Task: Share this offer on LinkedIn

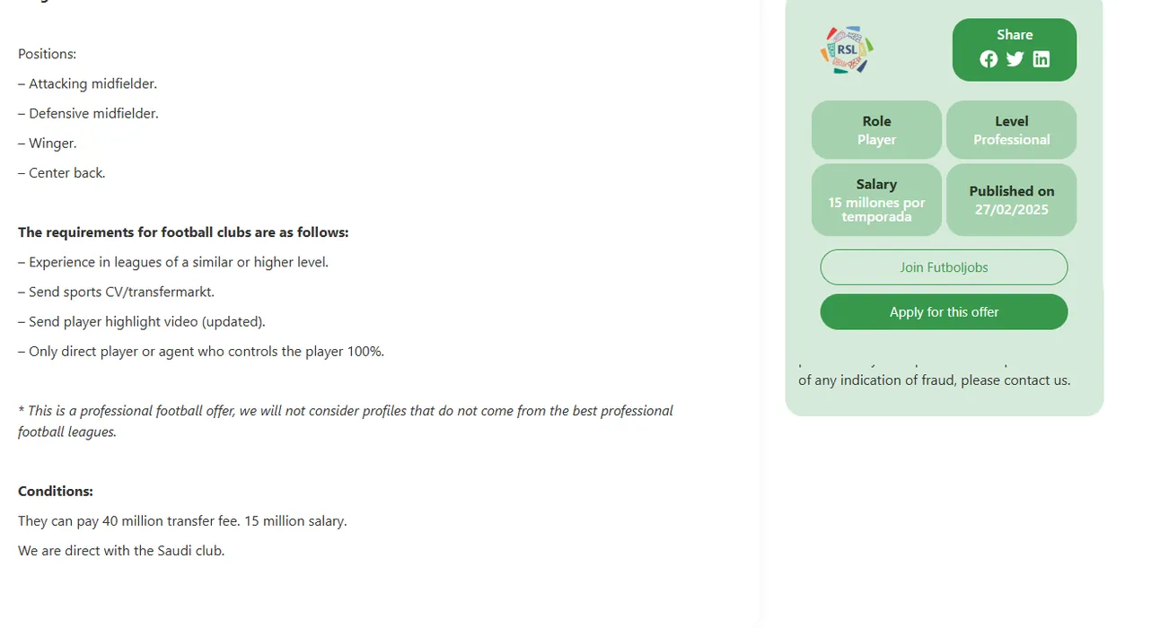Action: click(1041, 59)
